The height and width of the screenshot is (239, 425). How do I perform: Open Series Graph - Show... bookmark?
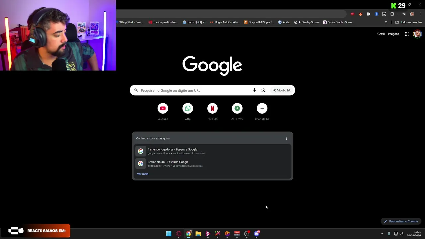tap(339, 22)
